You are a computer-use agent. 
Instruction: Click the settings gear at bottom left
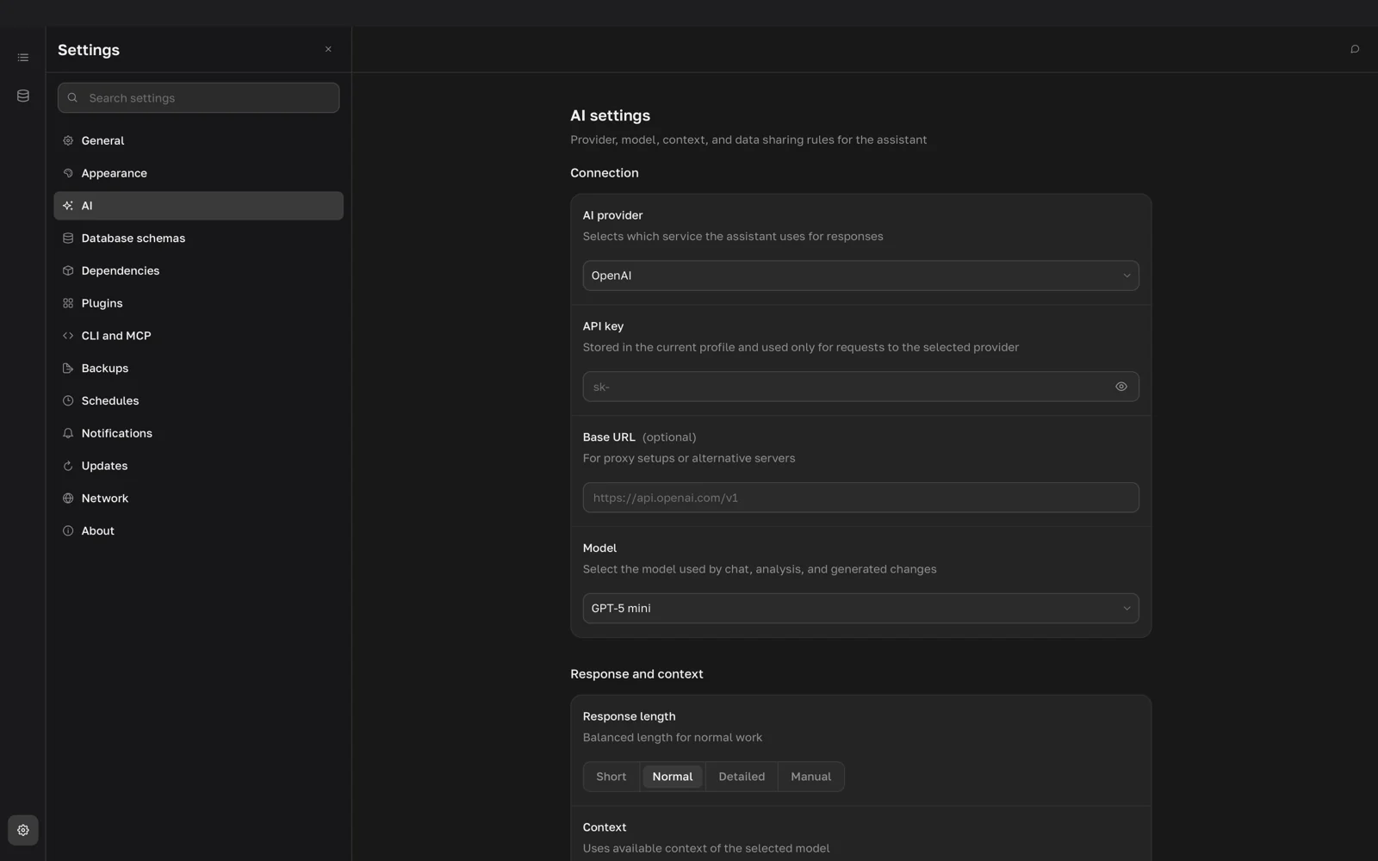23,830
